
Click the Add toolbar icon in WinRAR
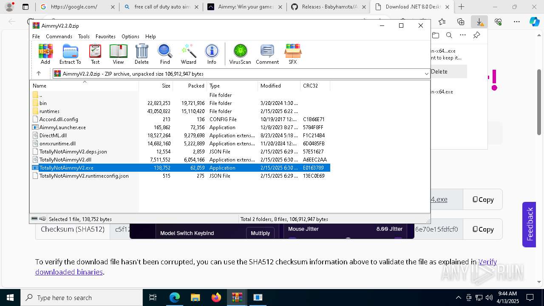pos(45,54)
